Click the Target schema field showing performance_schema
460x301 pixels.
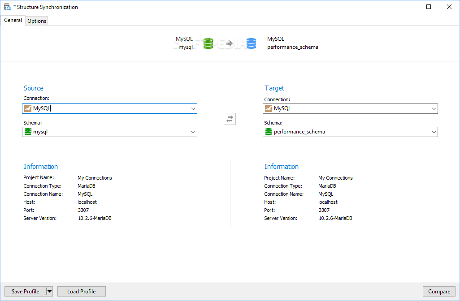(350, 132)
